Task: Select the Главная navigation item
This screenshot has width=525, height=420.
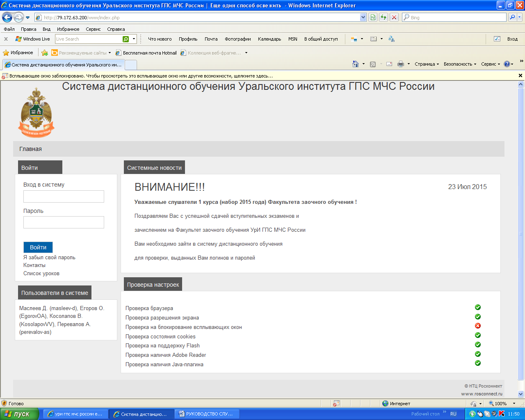Action: click(x=31, y=149)
